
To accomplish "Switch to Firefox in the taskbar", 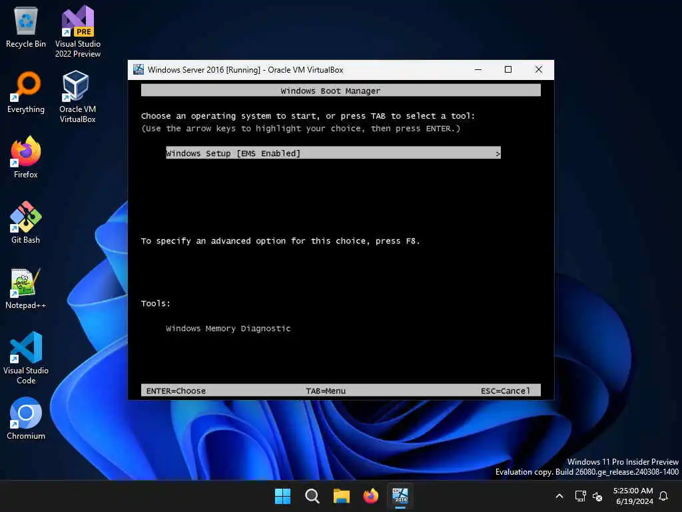I will (371, 496).
